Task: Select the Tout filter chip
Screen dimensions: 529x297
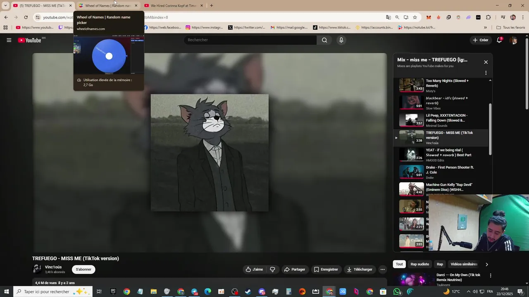Action: click(399, 264)
